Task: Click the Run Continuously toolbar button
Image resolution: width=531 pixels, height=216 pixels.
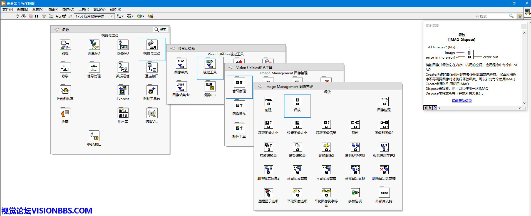Action: click(24, 16)
